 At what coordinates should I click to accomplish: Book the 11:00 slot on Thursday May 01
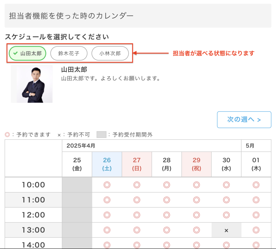coord(256,200)
